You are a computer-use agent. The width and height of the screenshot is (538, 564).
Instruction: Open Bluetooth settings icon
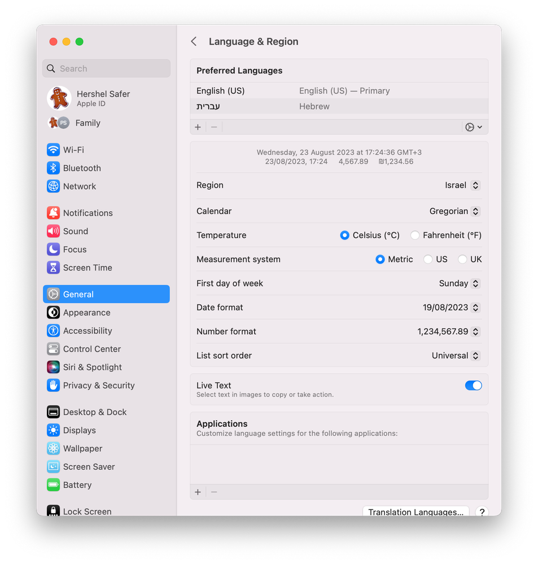53,168
